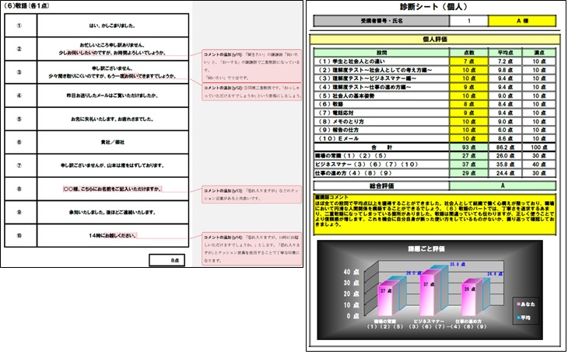568x354 pixels.
Task: Click the chart title '課題ごと評価'
Action: [x=426, y=249]
